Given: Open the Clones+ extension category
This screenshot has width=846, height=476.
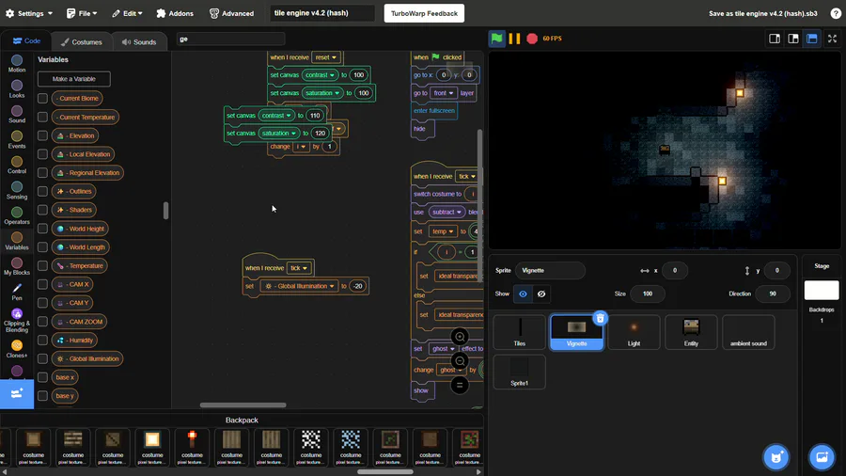Looking at the screenshot, I should 17,349.
